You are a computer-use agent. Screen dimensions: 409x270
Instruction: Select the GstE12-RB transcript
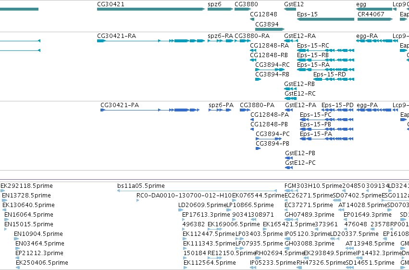[290, 89]
